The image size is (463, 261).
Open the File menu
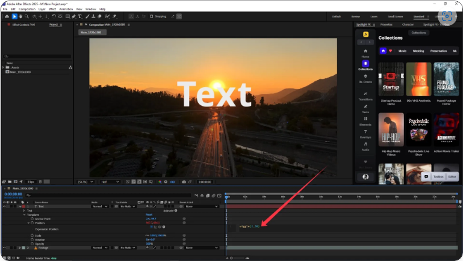point(5,9)
